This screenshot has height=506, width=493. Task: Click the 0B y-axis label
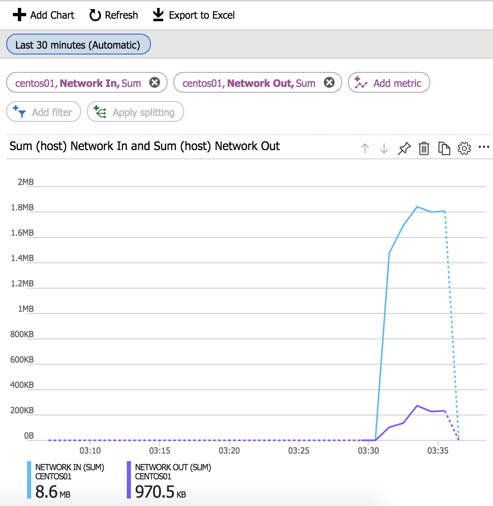tap(29, 436)
